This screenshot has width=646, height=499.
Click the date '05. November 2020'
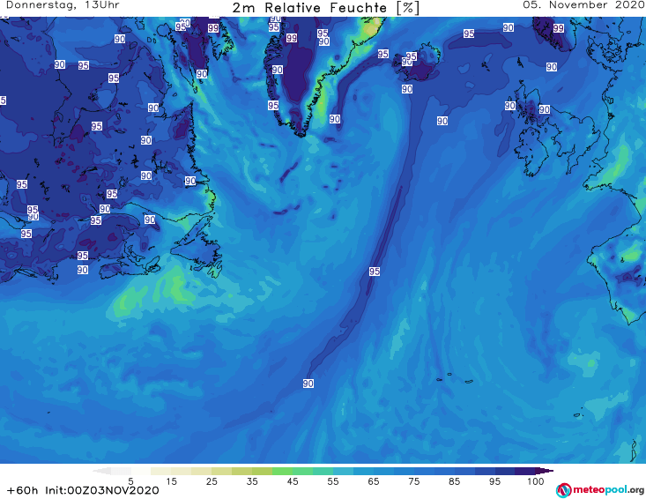[583, 5]
